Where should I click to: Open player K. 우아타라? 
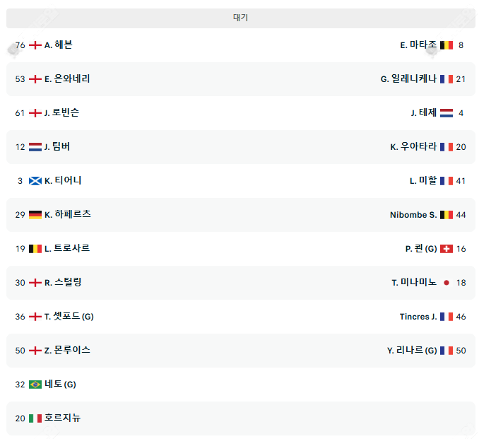(413, 147)
